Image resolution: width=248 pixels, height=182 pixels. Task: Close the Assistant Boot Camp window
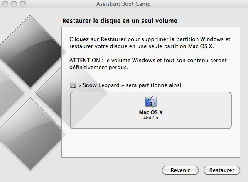pos(5,4)
